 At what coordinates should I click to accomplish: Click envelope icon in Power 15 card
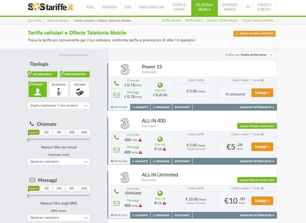click(x=116, y=95)
